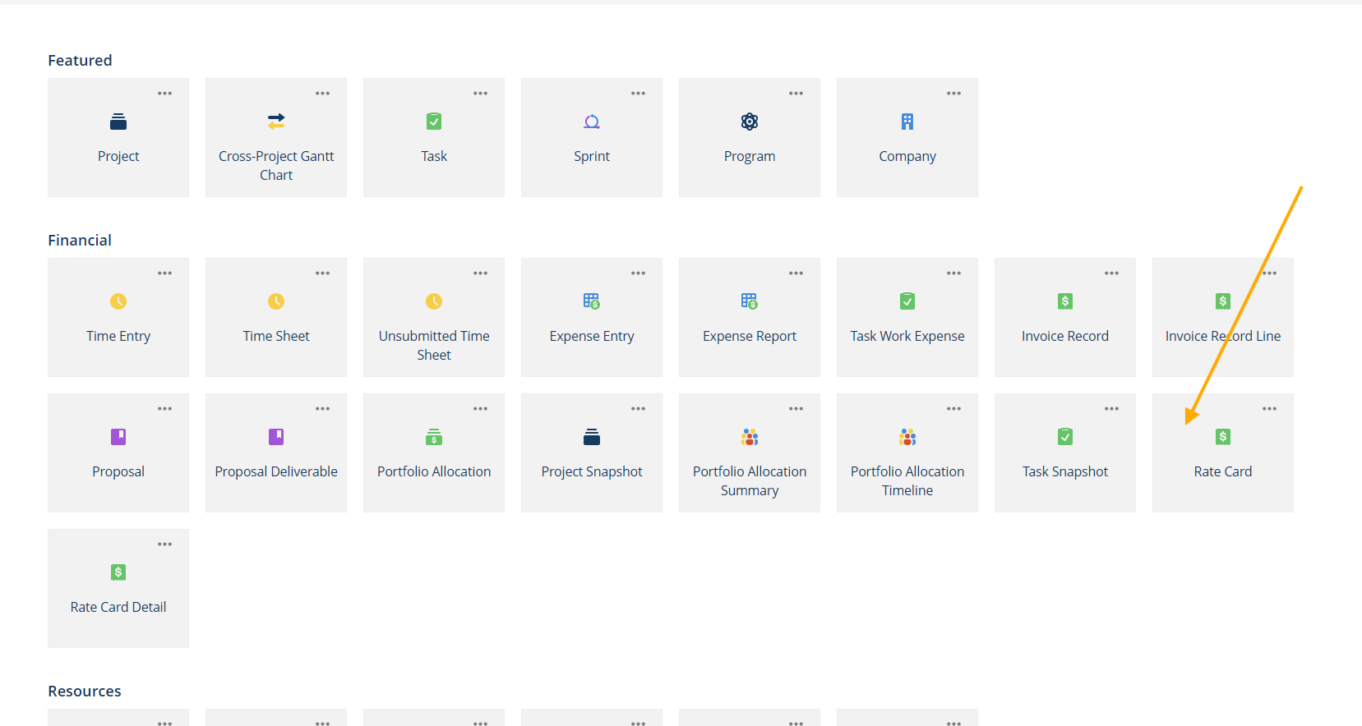The image size is (1362, 726).
Task: Click the Invoice Record dollar icon
Action: coord(1065,301)
